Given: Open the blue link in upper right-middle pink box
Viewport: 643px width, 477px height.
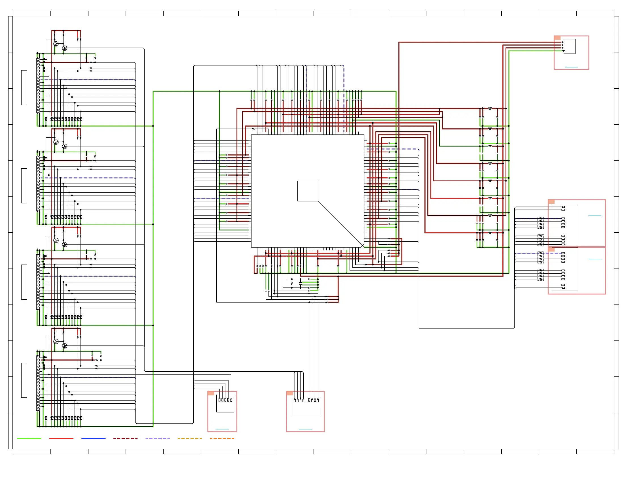Looking at the screenshot, I should [595, 216].
